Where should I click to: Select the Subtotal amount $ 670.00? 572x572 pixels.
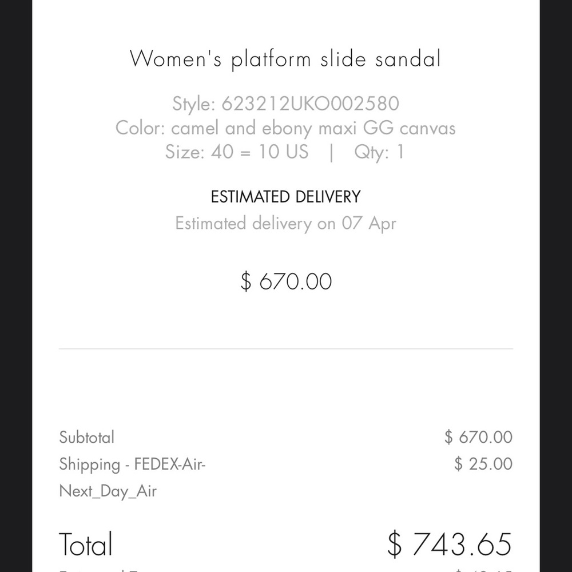pos(479,437)
